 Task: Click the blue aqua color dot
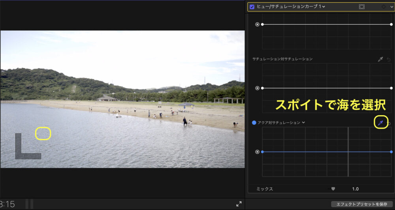tap(254, 123)
